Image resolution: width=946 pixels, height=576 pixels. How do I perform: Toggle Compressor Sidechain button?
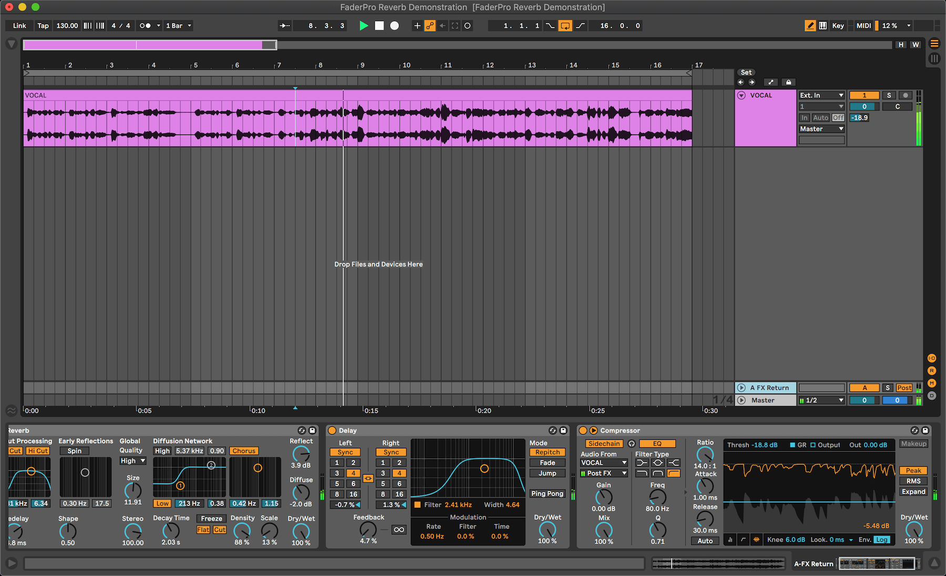(x=604, y=444)
